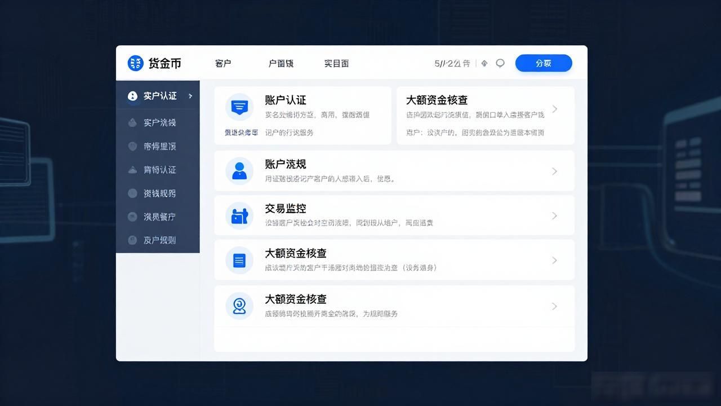Click the document icon on 大额资金核查 card
This screenshot has width=721, height=406.
click(x=239, y=260)
